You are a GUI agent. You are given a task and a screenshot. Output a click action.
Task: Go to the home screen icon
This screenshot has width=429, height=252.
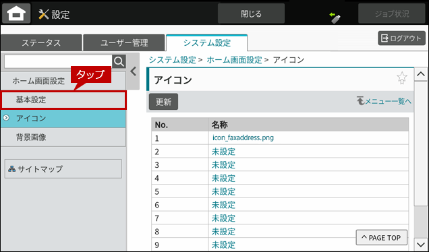pyautogui.click(x=16, y=13)
